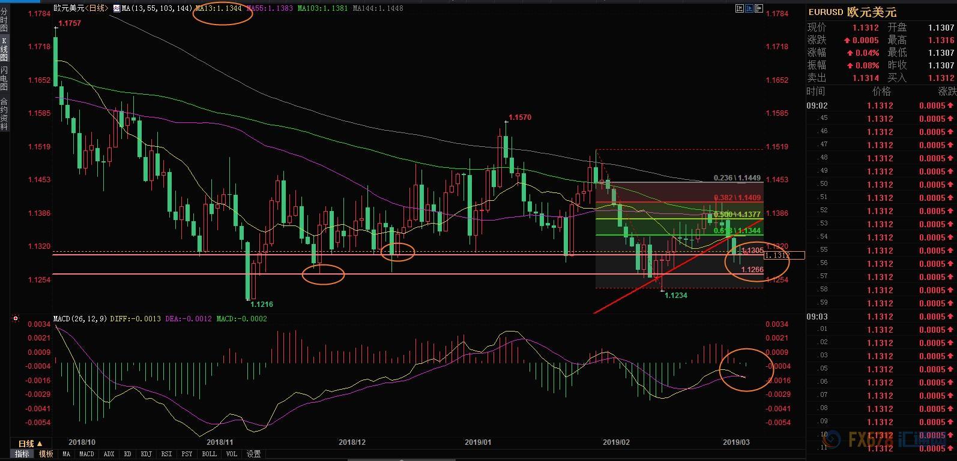Apply the PSY indicator
This screenshot has height=461, width=957.
click(x=187, y=454)
